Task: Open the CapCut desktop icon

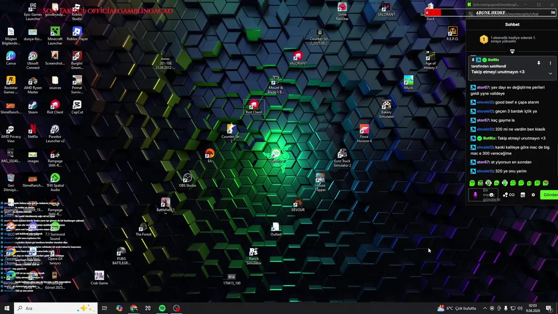Action: point(77,107)
